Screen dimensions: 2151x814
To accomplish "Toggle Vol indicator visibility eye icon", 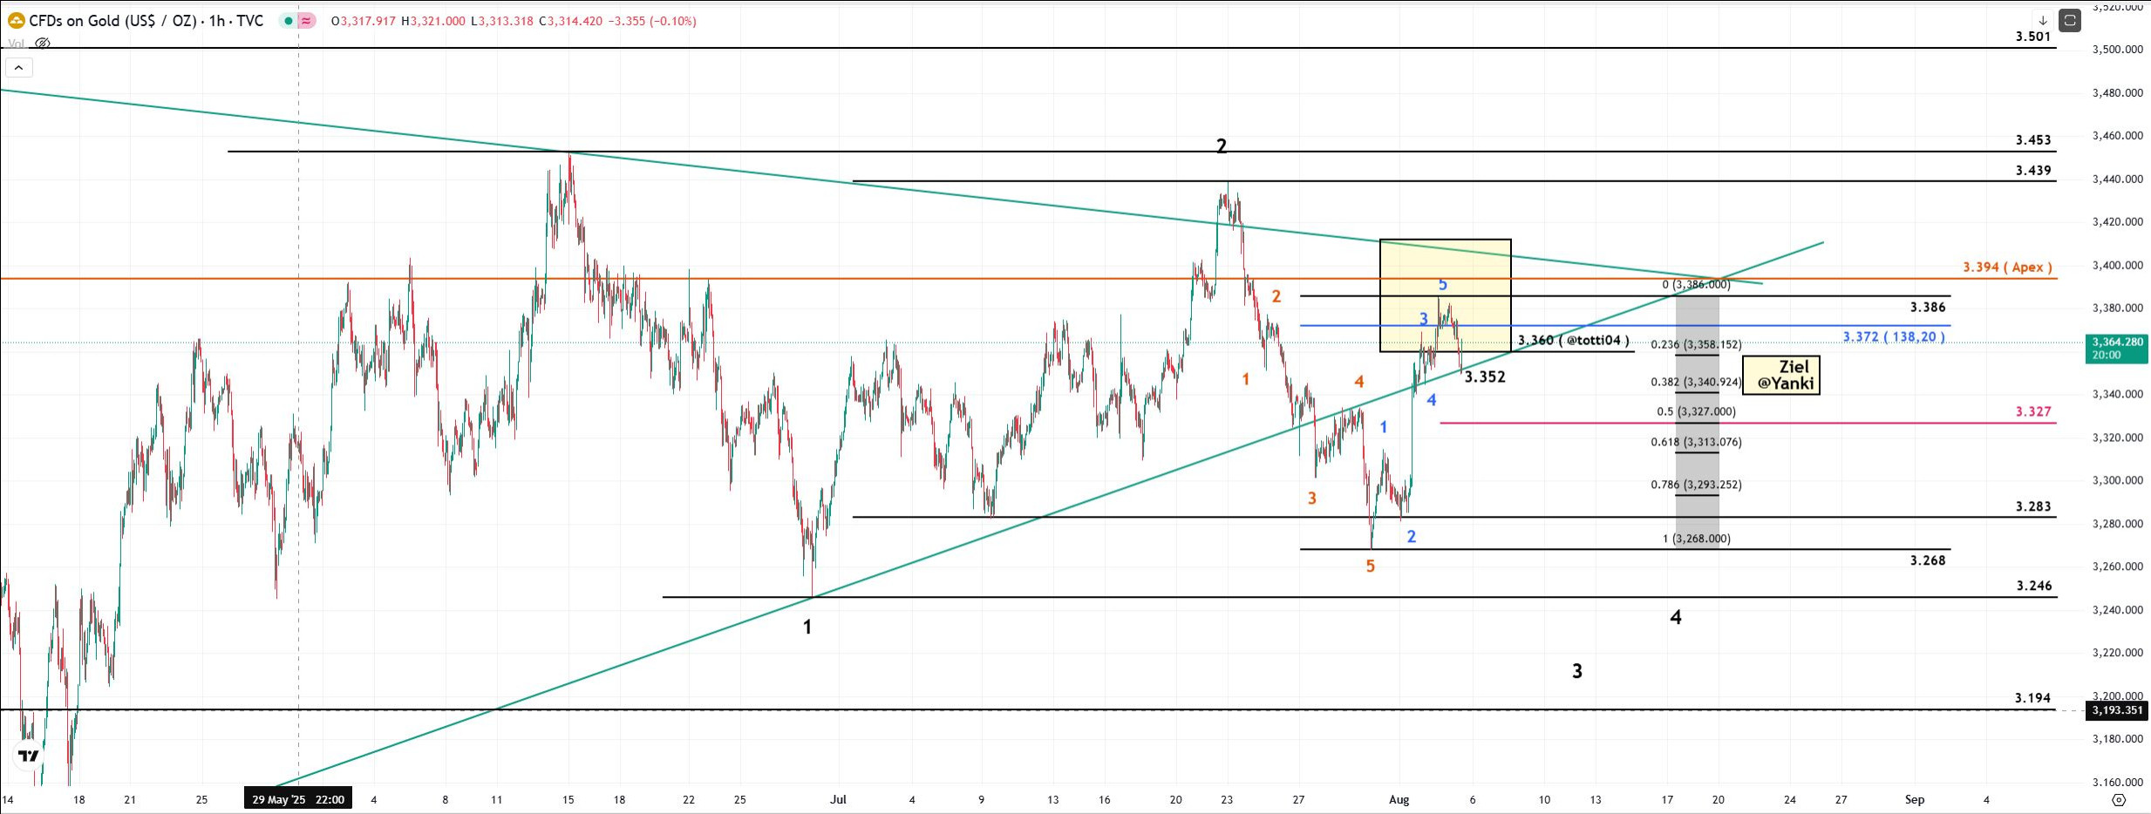I will point(42,43).
